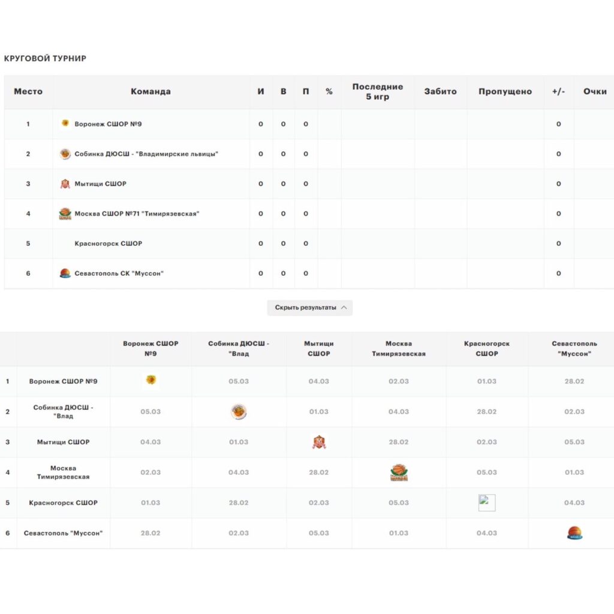Click Москва Тимирязевская column header in grid
614x614 pixels.
[399, 348]
